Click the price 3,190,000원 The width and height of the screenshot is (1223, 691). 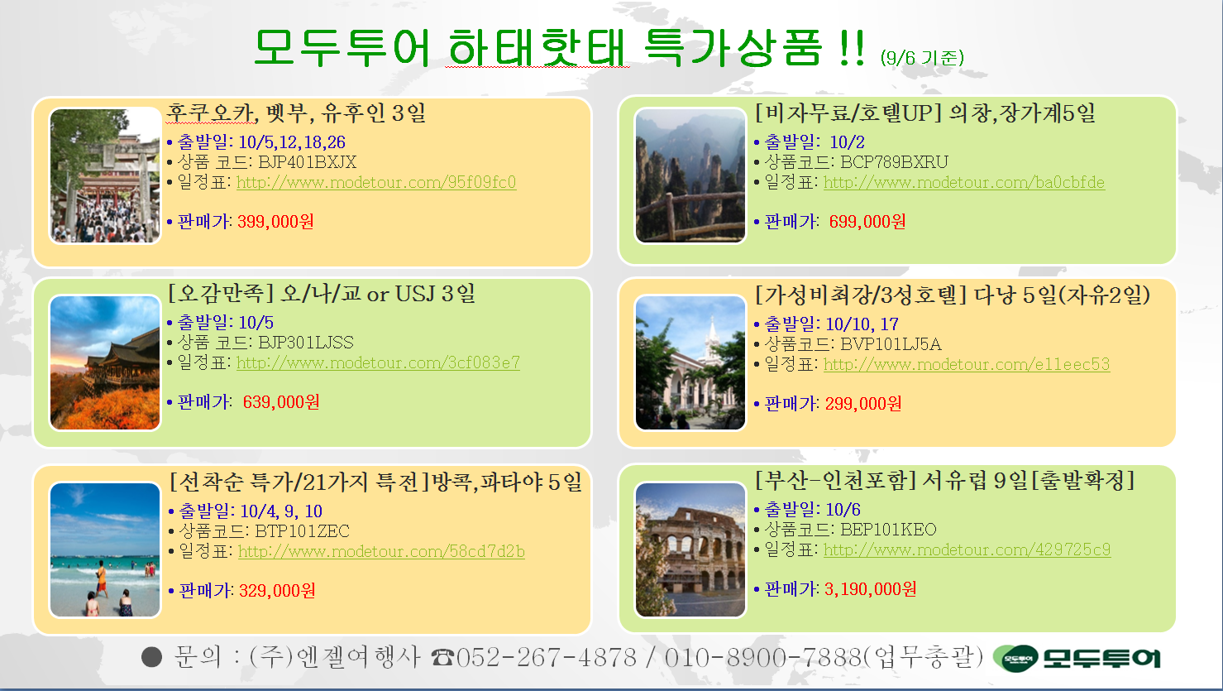pyautogui.click(x=871, y=589)
